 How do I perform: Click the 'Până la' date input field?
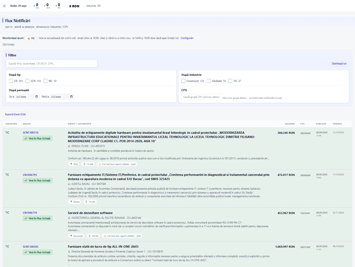click(62, 97)
